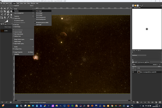Switch to the Paths tab
This screenshot has width=162, height=108.
coord(147,62)
